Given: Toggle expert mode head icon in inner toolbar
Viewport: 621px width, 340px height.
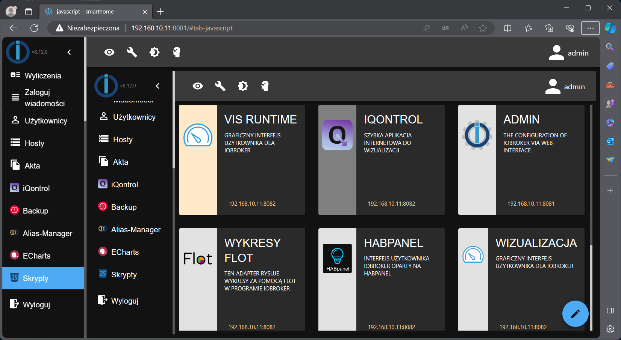Looking at the screenshot, I should click(x=265, y=86).
